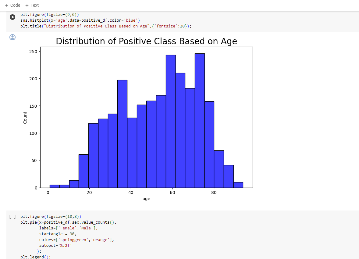Click the histogram bar peaking near 197
Image resolution: width=359 pixels, height=259 pixels.
[122, 134]
